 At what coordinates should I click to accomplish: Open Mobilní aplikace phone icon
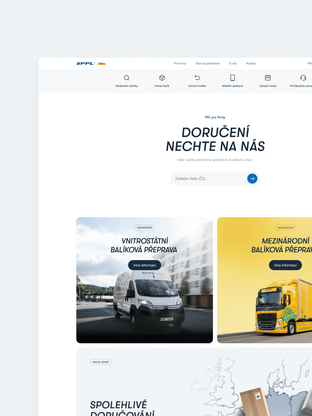(x=232, y=78)
